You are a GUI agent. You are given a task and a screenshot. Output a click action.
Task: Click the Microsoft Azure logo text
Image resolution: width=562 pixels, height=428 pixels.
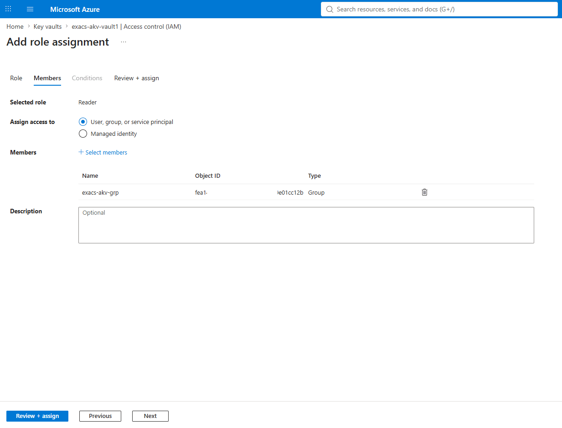(x=75, y=9)
